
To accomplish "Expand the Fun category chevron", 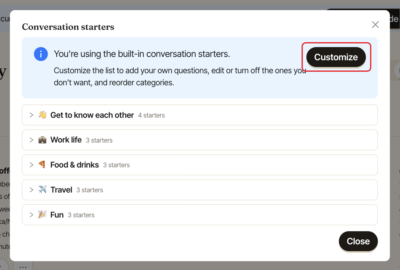I will click(x=31, y=215).
